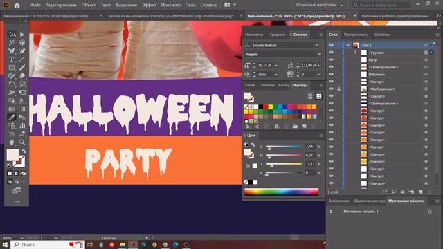
Task: Open Color panel flyout menu
Action: pyautogui.click(x=321, y=136)
